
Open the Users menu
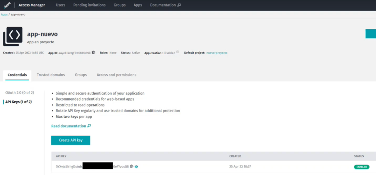(x=61, y=5)
